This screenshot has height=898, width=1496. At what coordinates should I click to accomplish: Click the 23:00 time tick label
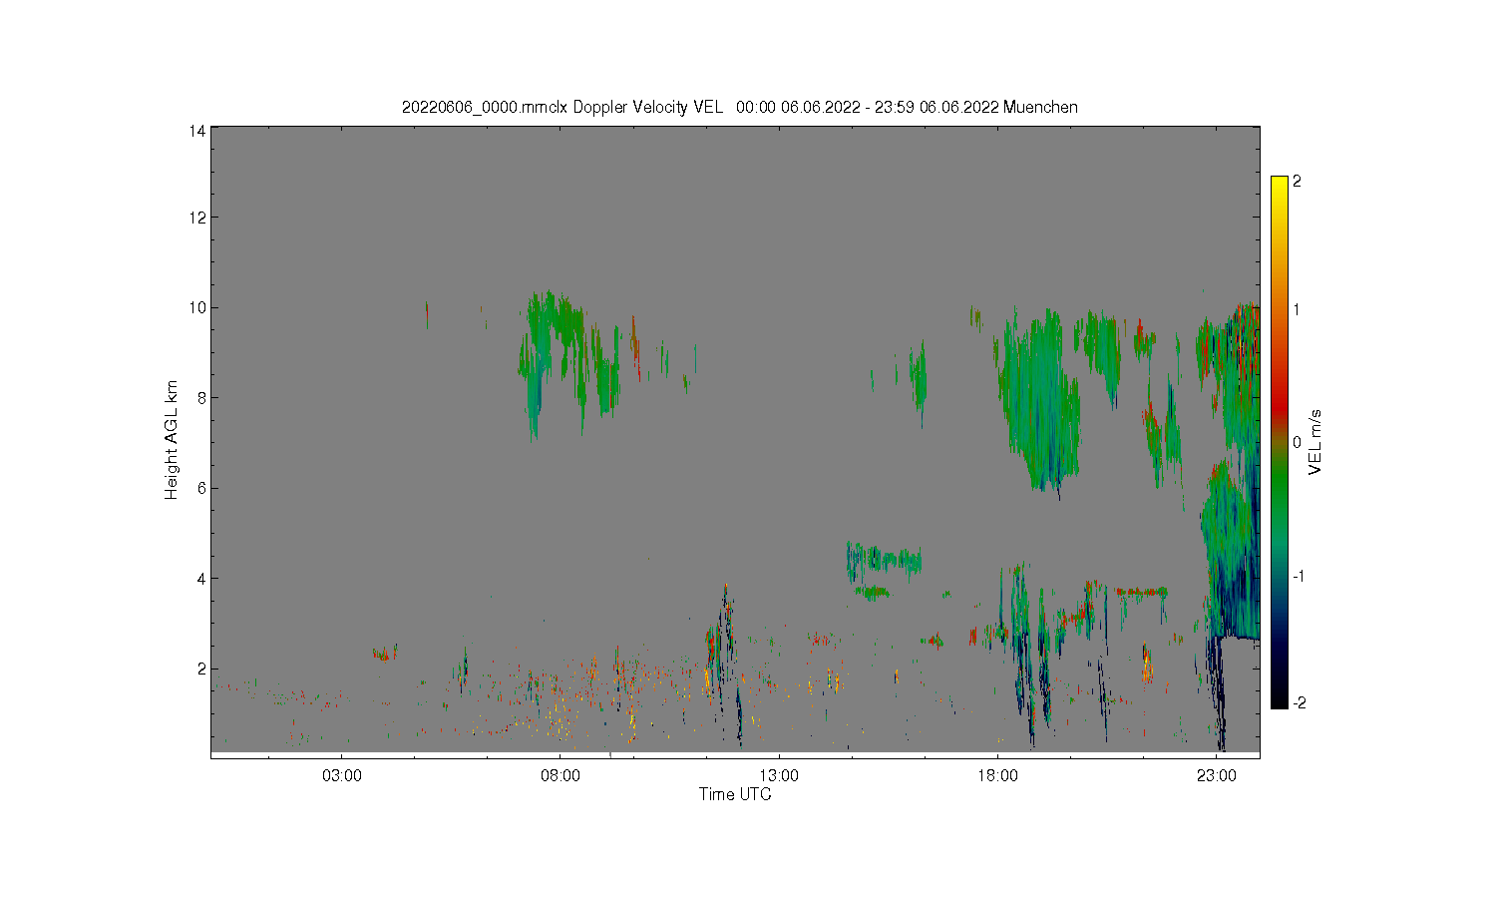pos(1216,775)
